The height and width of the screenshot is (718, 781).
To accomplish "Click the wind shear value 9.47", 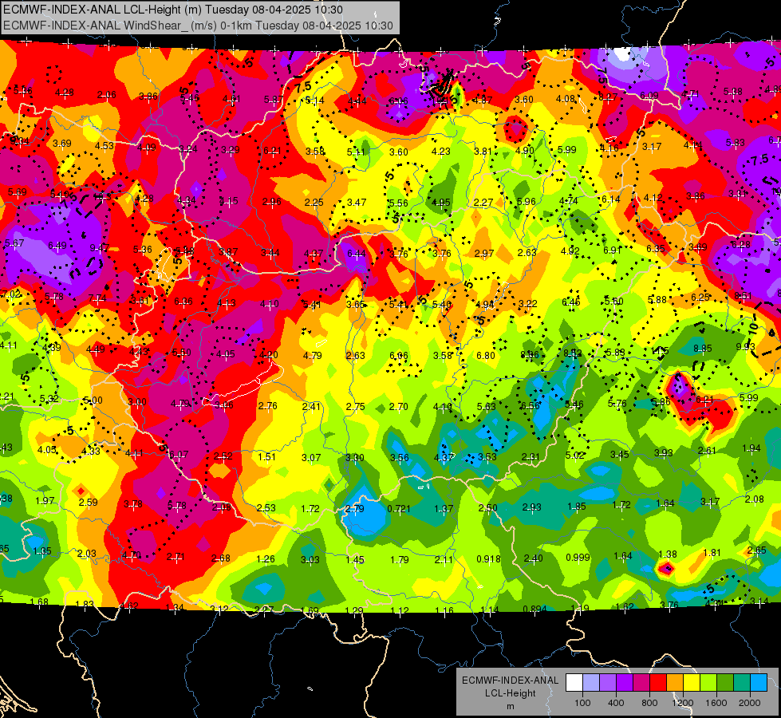I will click(99, 247).
